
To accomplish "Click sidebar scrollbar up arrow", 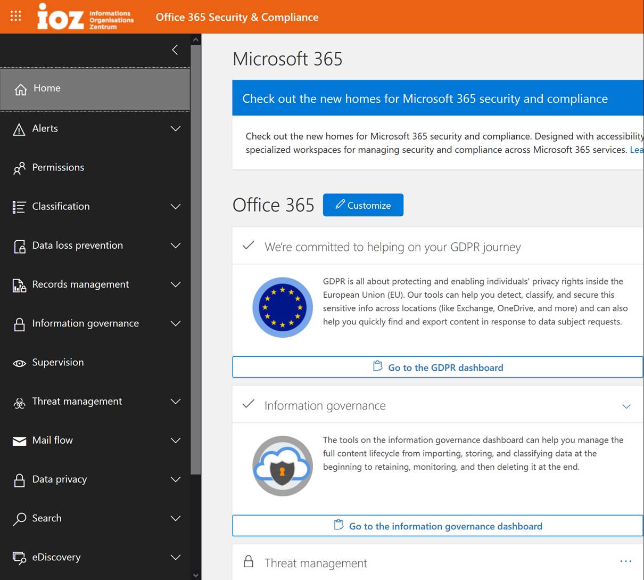I will tap(196, 39).
